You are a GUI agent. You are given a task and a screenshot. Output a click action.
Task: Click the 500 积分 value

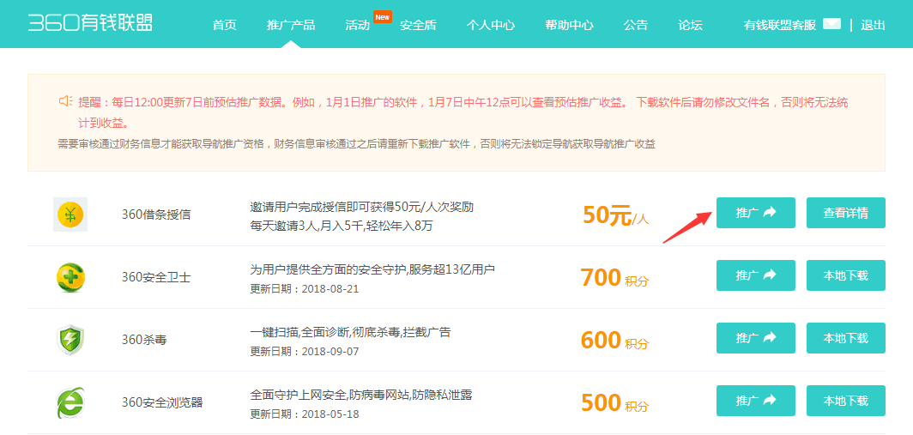(614, 403)
